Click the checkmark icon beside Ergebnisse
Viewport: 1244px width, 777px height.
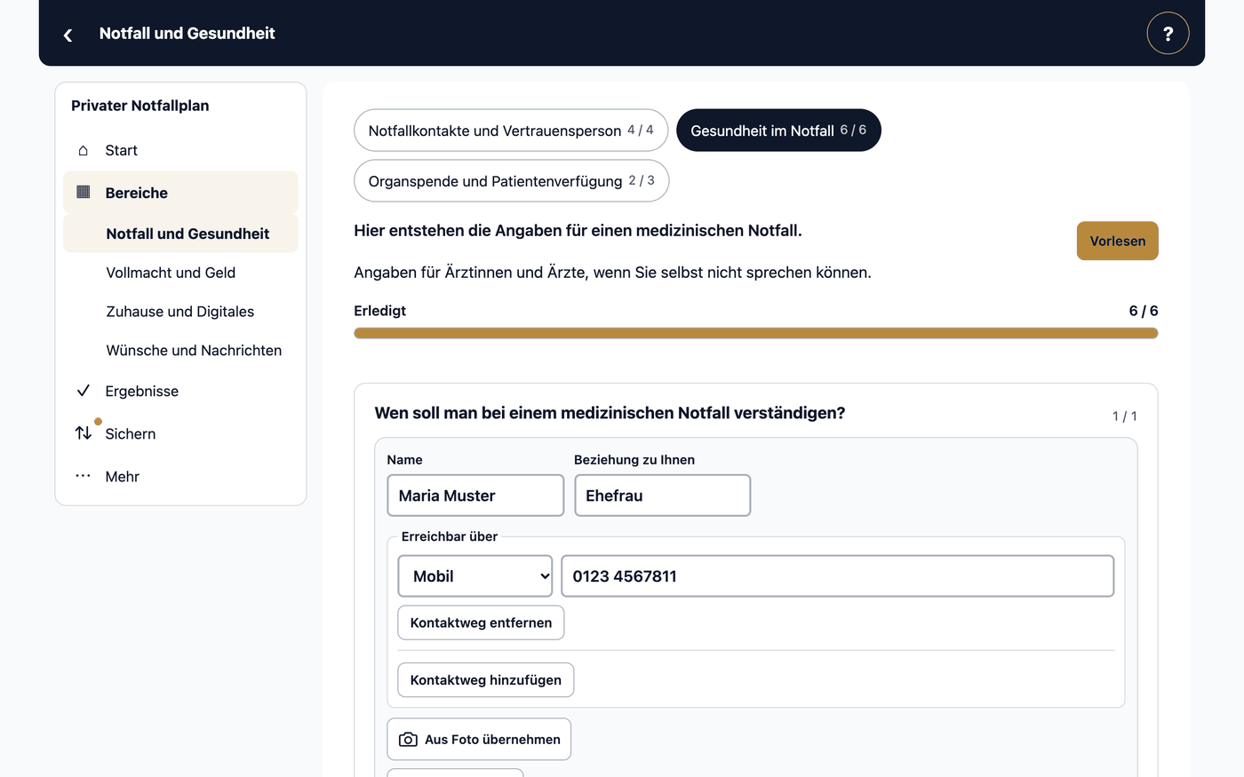(x=84, y=391)
